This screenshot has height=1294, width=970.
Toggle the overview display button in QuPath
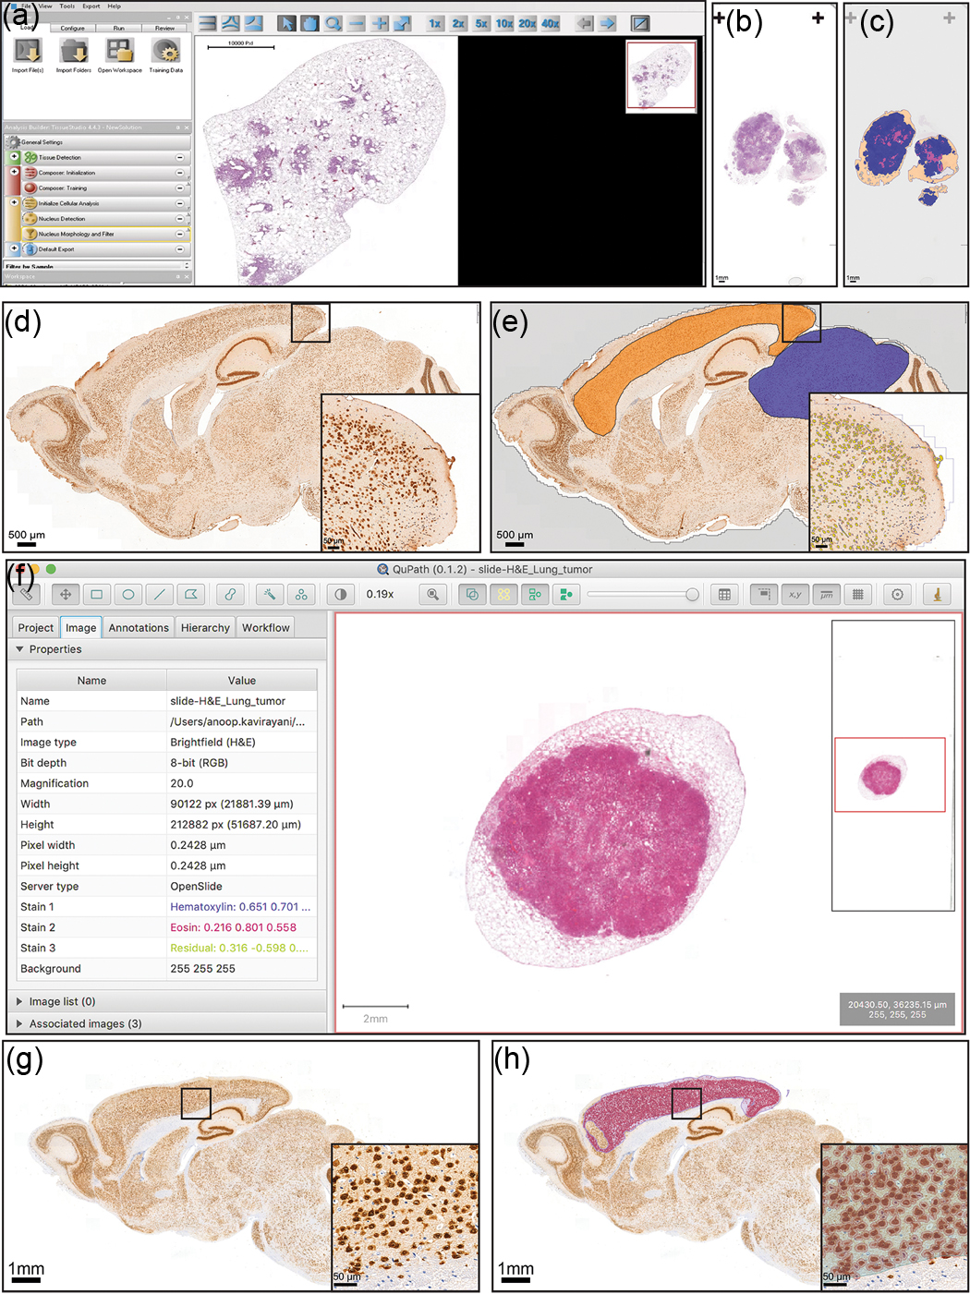point(763,594)
